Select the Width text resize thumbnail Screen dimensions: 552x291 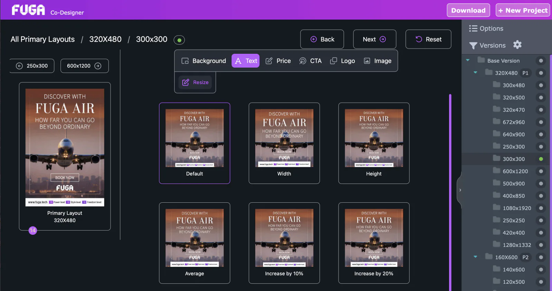(x=284, y=143)
